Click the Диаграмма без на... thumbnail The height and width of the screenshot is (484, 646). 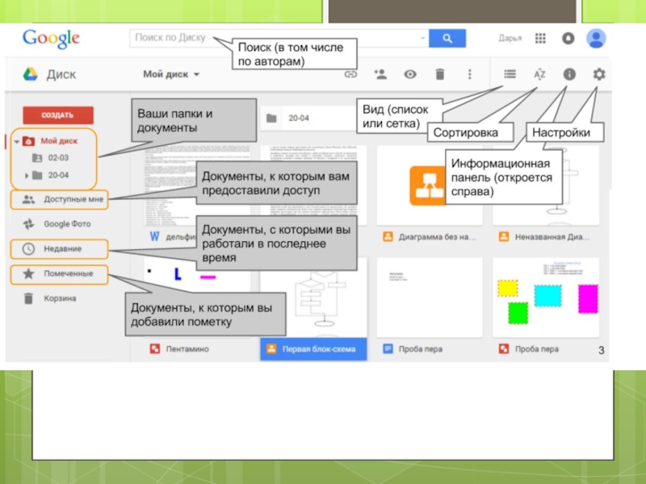[430, 185]
